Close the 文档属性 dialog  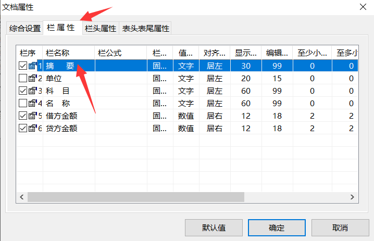pos(363,7)
